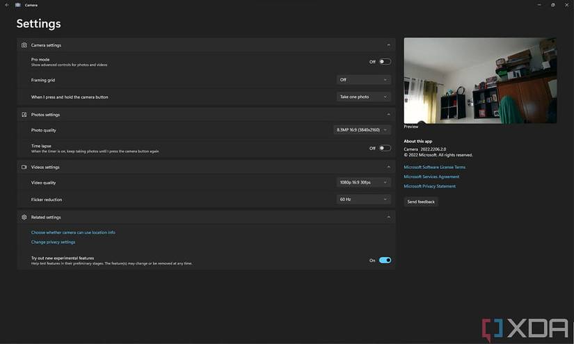The width and height of the screenshot is (574, 344).
Task: Collapse the Related settings section chevron
Action: click(388, 217)
